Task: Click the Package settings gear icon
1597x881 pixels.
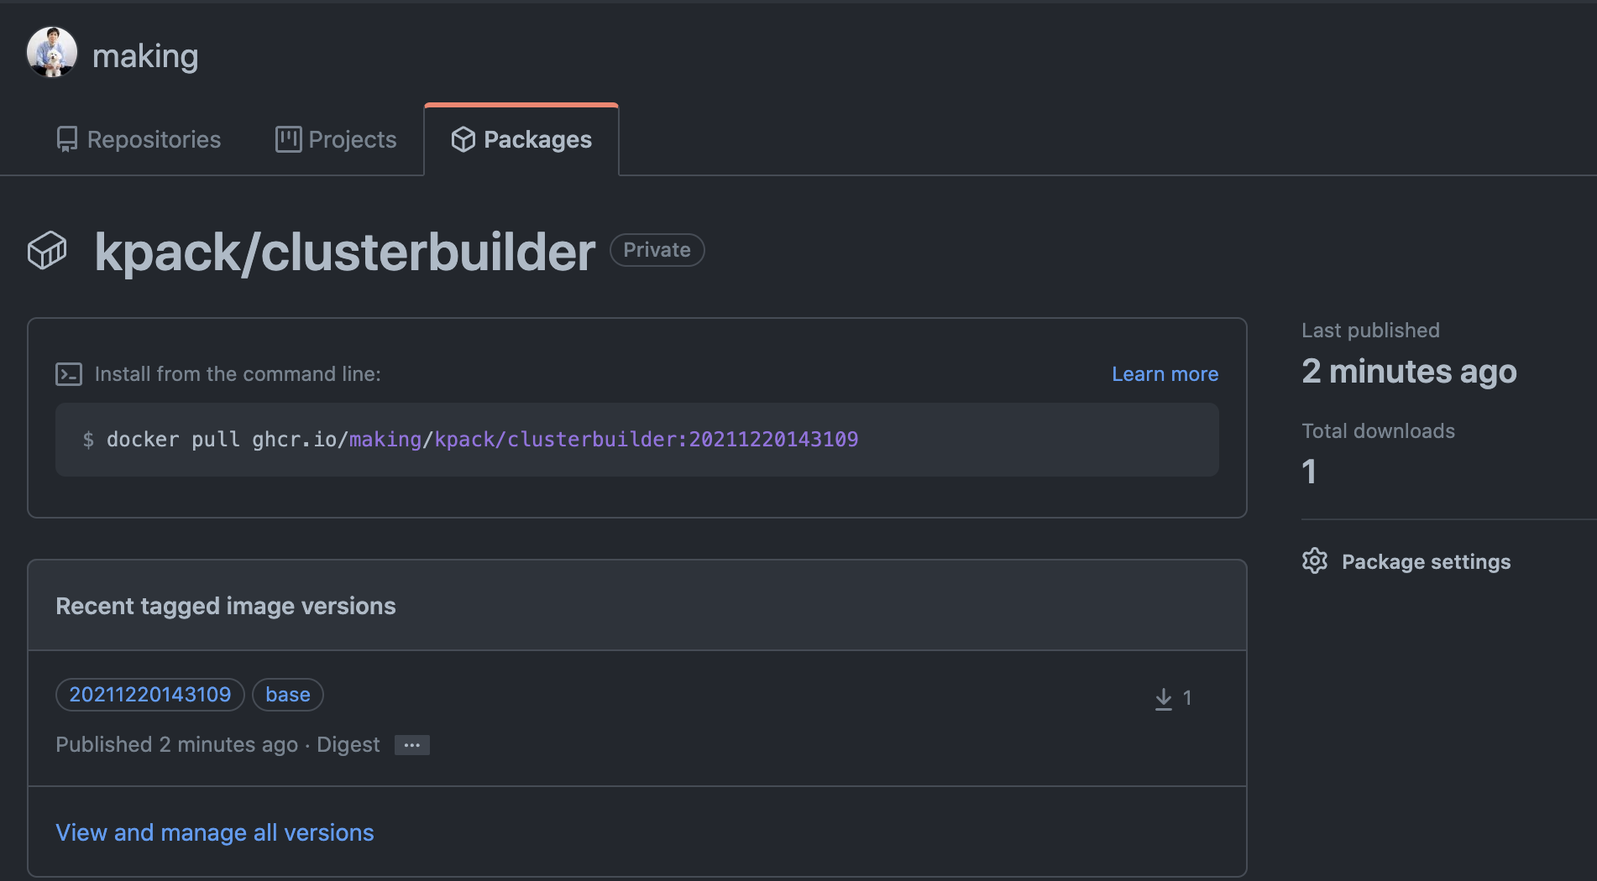Action: click(x=1315, y=560)
